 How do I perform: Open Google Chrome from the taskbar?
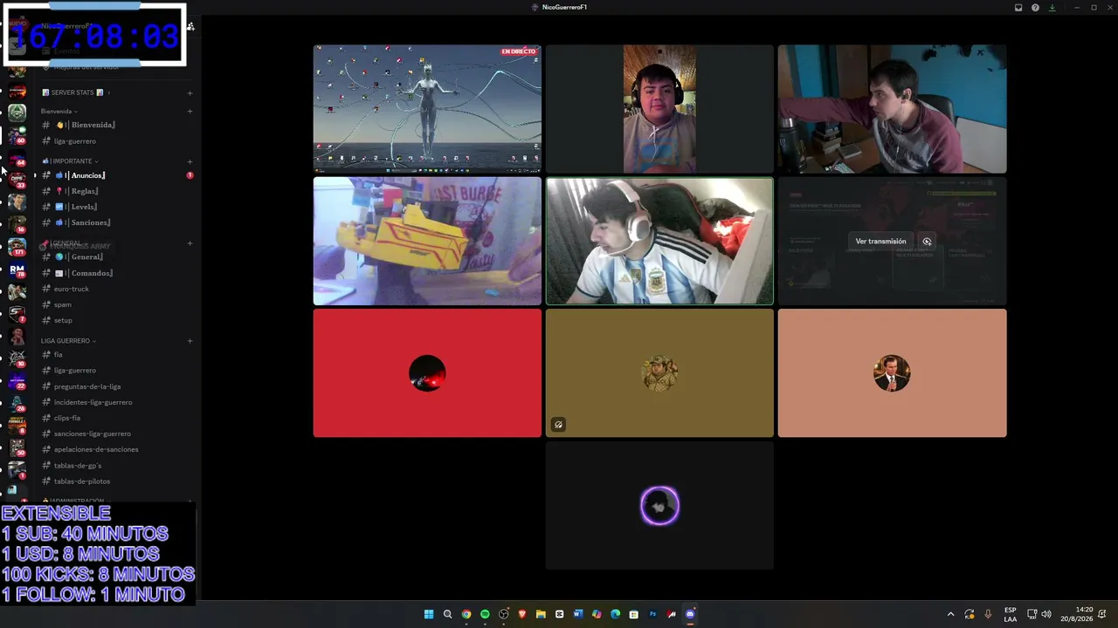pos(466,614)
